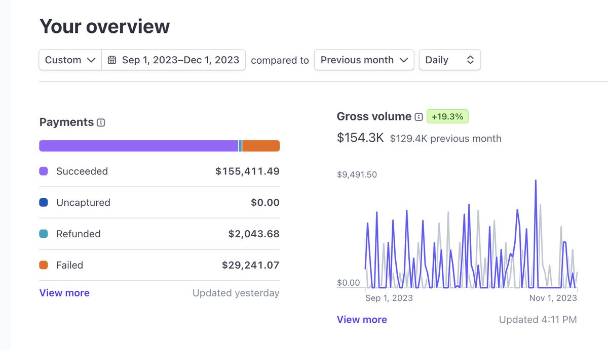Click the dark blue Uncaptured color swatch
Screen dimensions: 608x350
pos(44,202)
